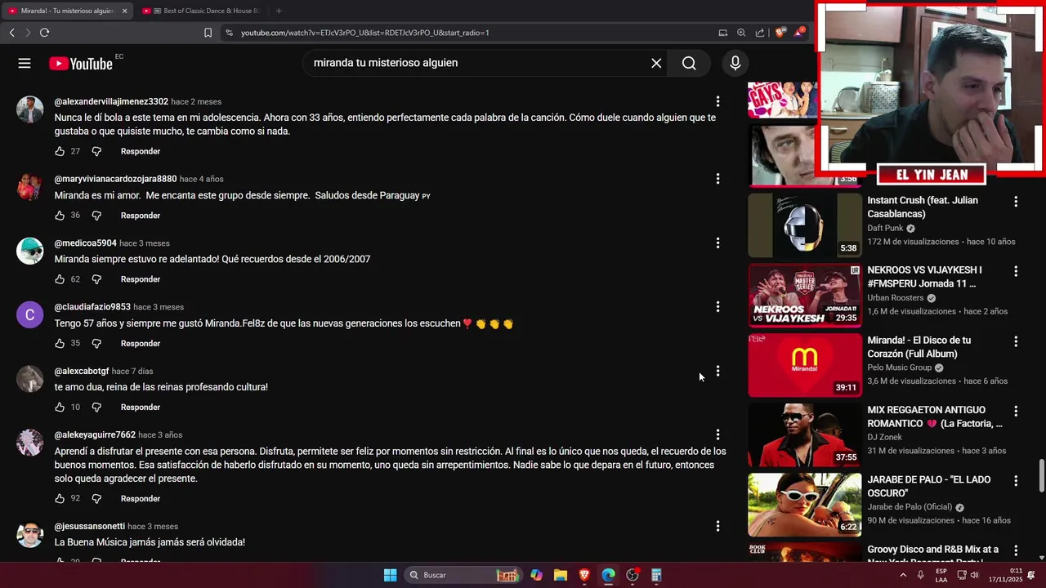The height and width of the screenshot is (588, 1046).
Task: Open @jesussansonetti channel link
Action: tap(90, 526)
